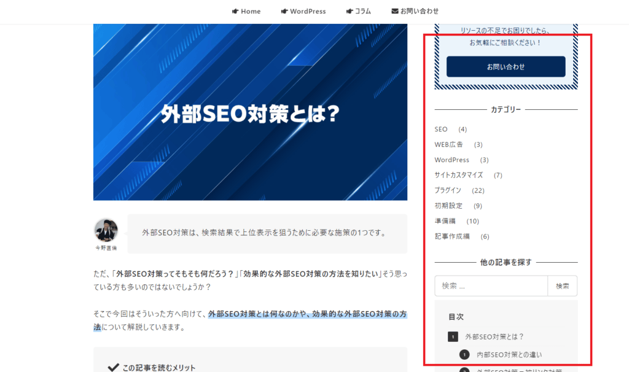629x372 pixels.
Task: Click the pointing hand icon beside コラム
Action: tap(350, 11)
